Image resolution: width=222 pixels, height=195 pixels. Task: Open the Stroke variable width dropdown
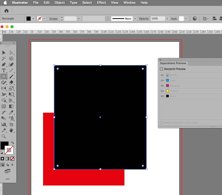point(107,18)
